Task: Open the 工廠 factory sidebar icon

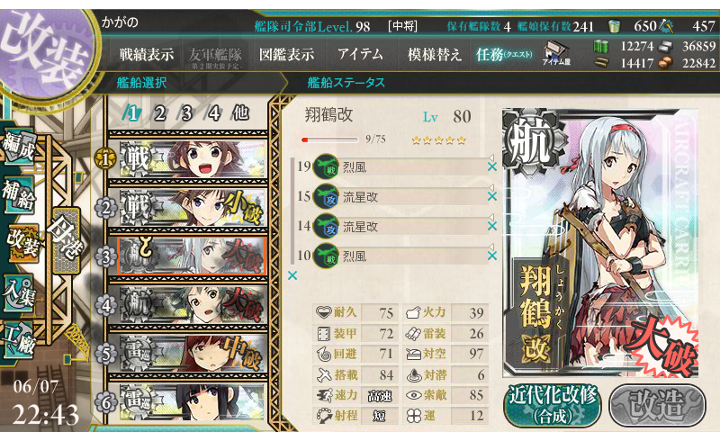Action: (19, 340)
